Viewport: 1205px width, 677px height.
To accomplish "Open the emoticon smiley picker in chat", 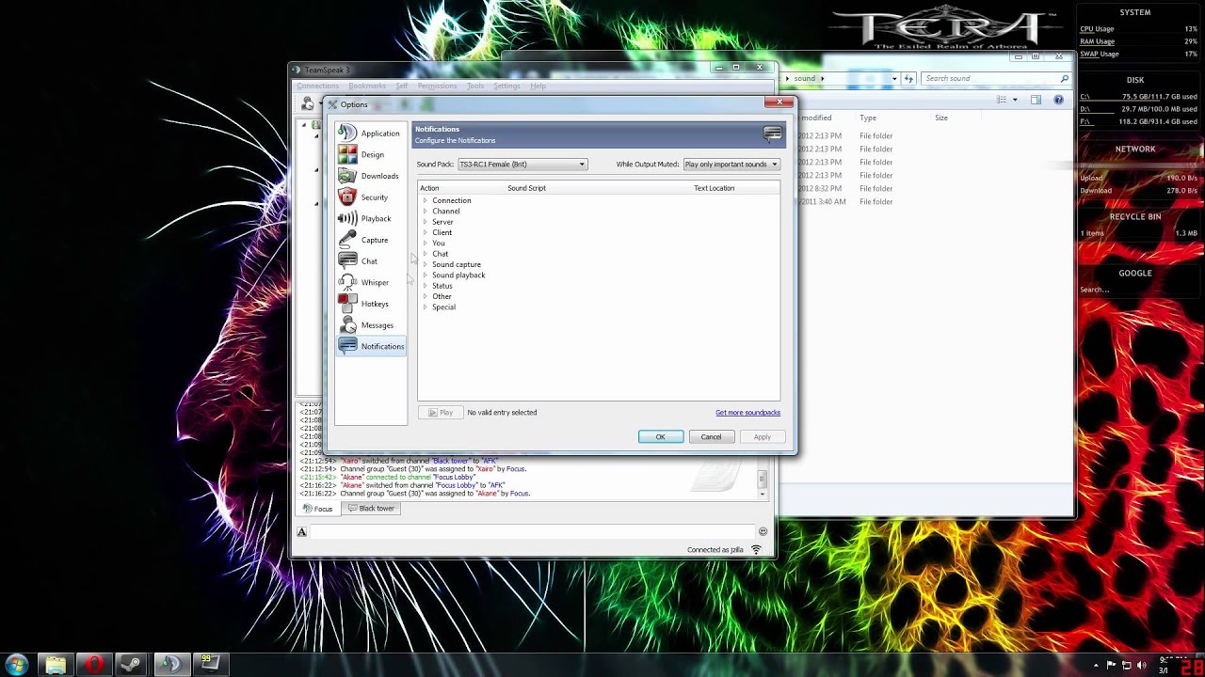I will pyautogui.click(x=763, y=532).
